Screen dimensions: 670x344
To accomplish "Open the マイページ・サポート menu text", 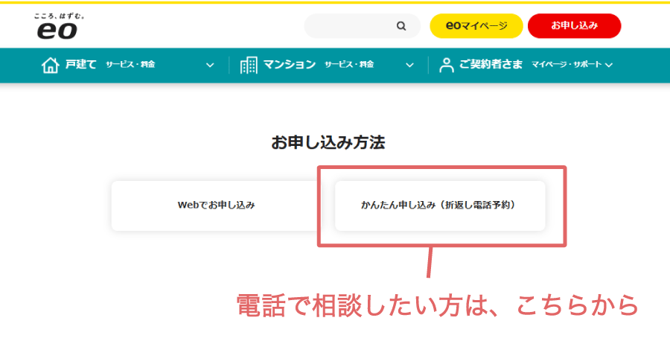I will coord(567,65).
